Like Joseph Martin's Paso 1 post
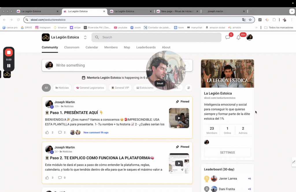 [47, 132]
